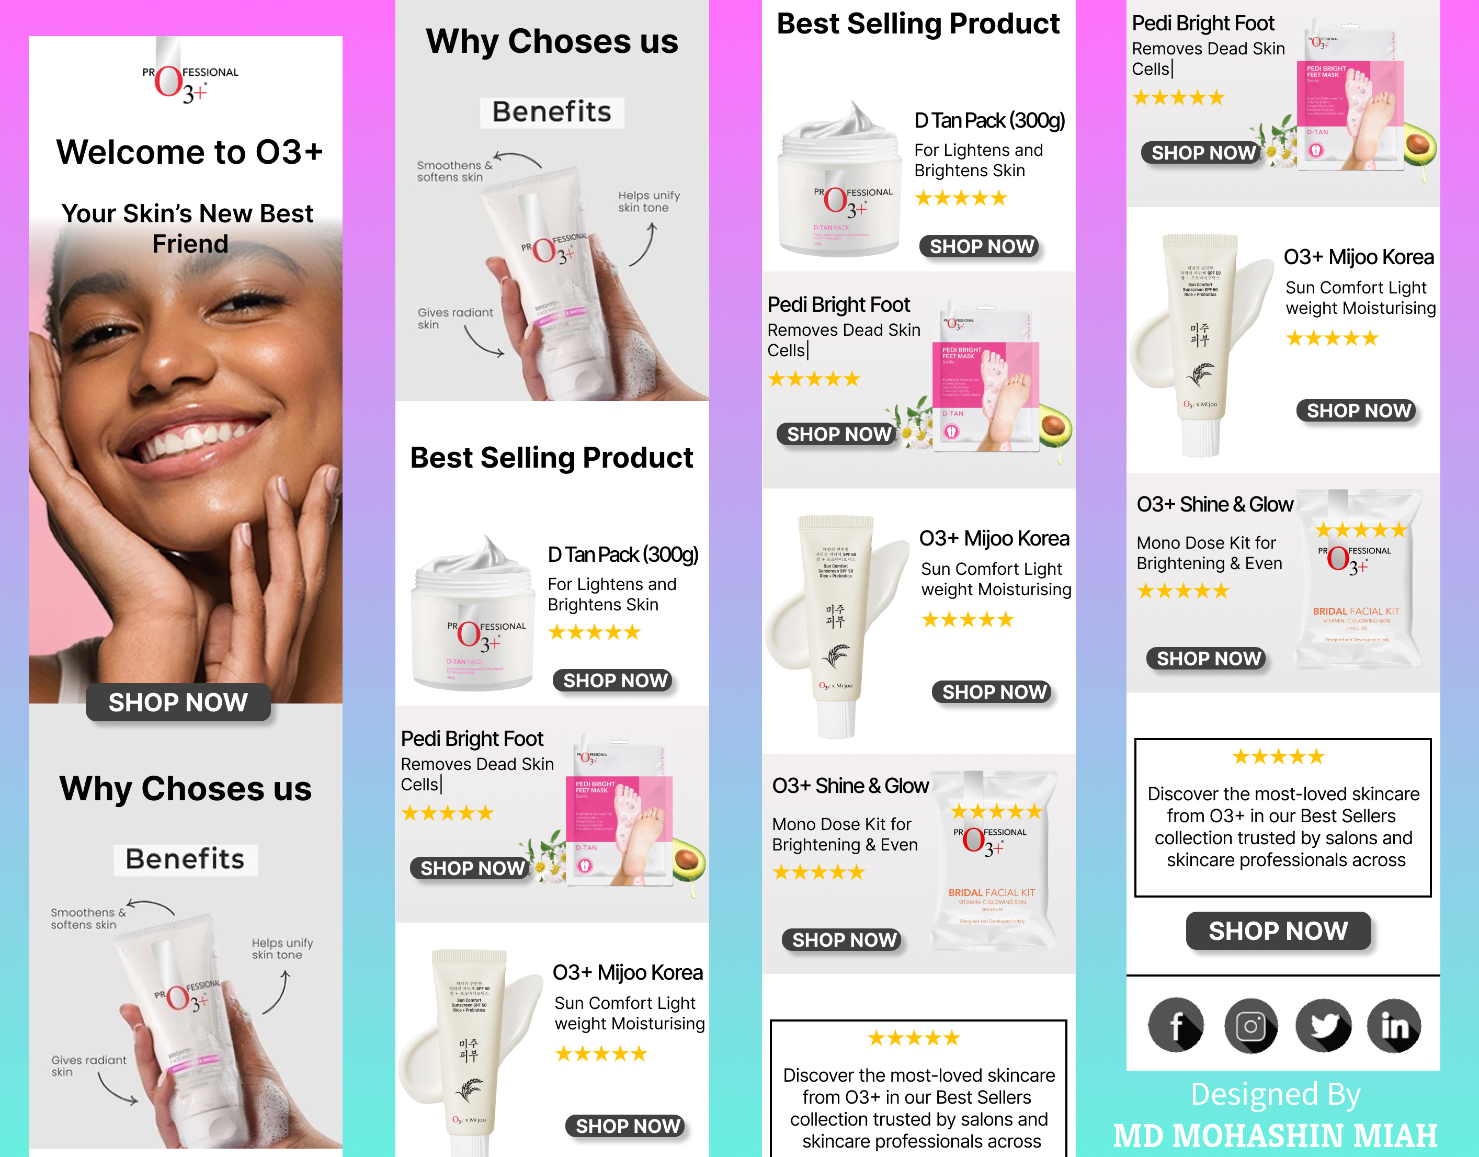1479x1157 pixels.
Task: Click the Twitter bird icon
Action: coord(1323,1025)
